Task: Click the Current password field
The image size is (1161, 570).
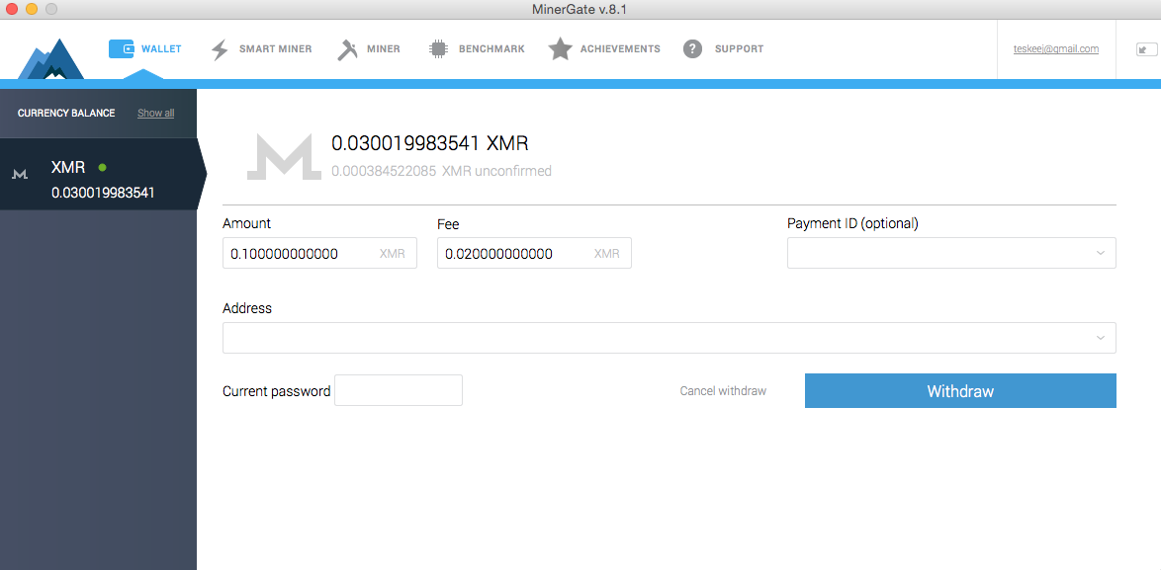Action: click(399, 390)
